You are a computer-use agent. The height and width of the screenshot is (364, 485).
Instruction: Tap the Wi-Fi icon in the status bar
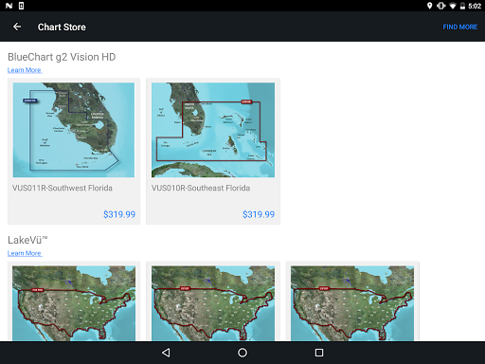coord(453,6)
